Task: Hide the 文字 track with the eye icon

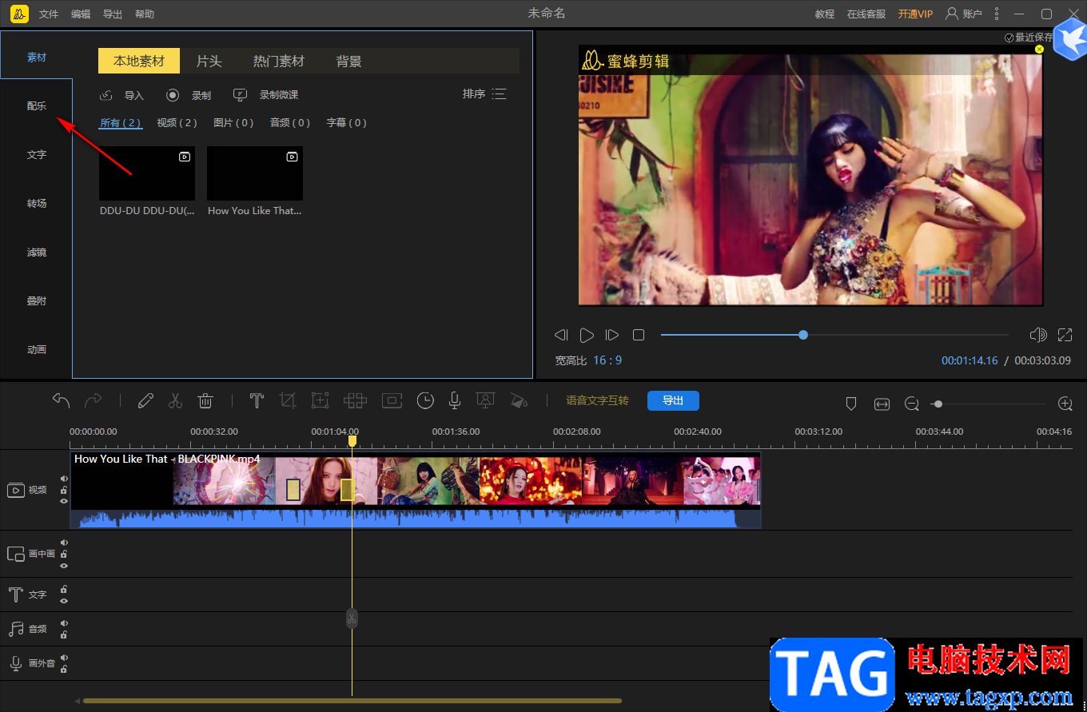Action: (x=64, y=600)
